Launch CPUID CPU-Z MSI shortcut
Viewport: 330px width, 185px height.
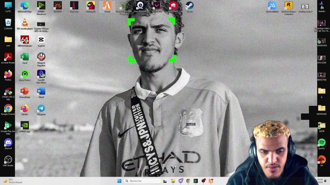(8, 94)
